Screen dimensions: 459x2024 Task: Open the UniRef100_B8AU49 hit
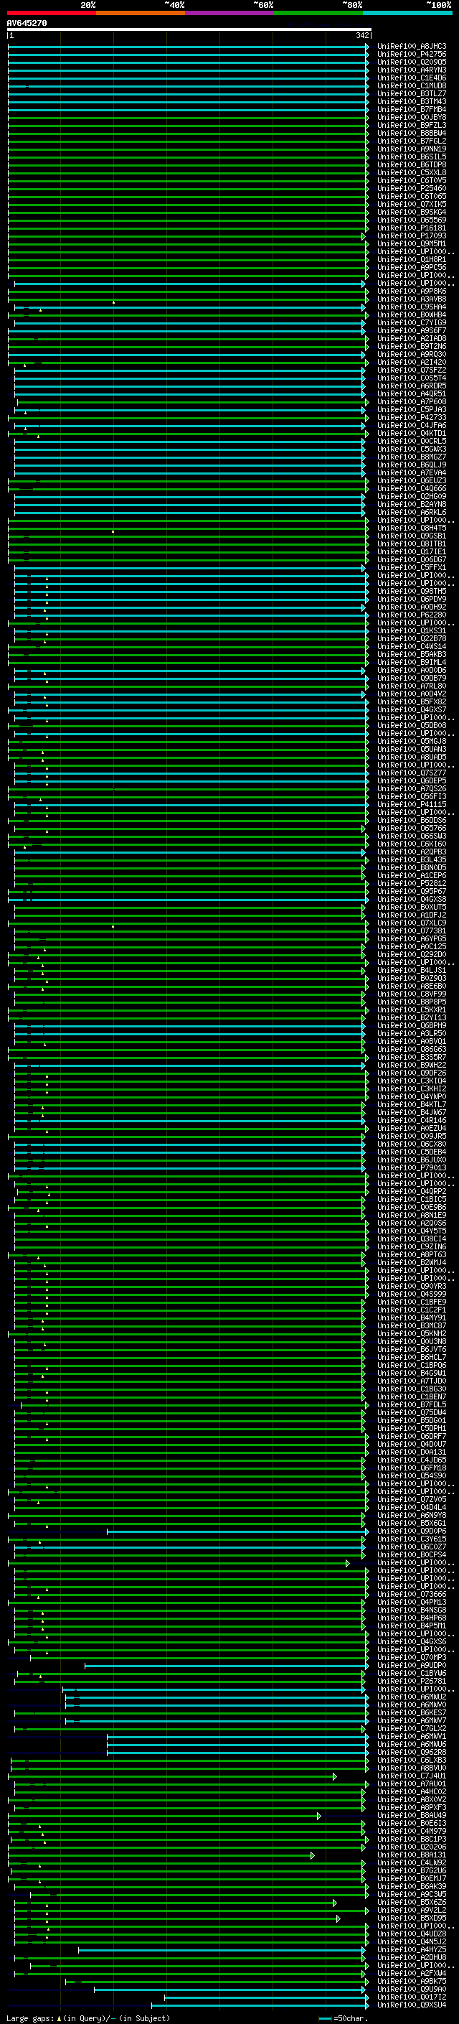coord(412,1815)
